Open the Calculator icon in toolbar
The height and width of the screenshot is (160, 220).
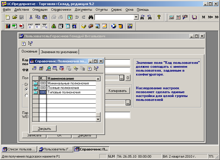pyautogui.click(x=171, y=17)
